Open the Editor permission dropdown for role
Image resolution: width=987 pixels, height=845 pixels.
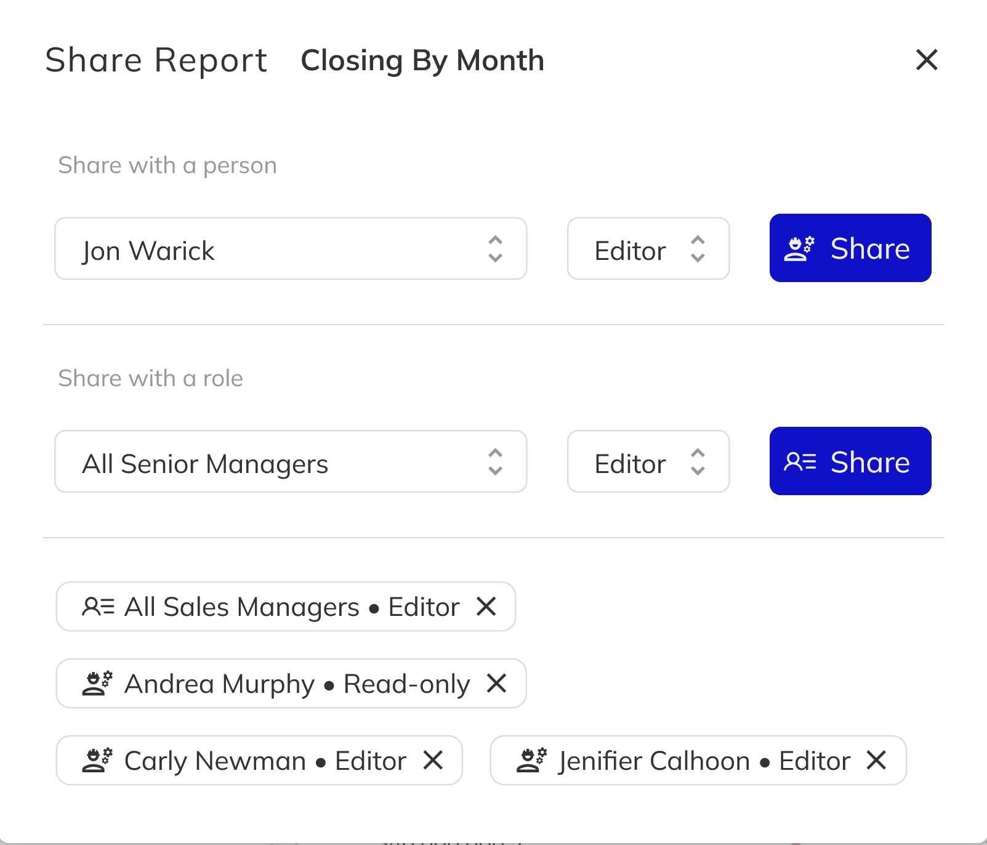pyautogui.click(x=648, y=461)
